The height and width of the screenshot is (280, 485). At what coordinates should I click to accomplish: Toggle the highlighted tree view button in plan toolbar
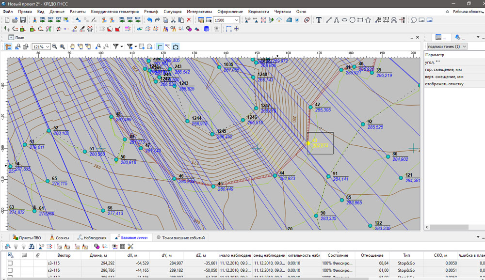pos(8,47)
